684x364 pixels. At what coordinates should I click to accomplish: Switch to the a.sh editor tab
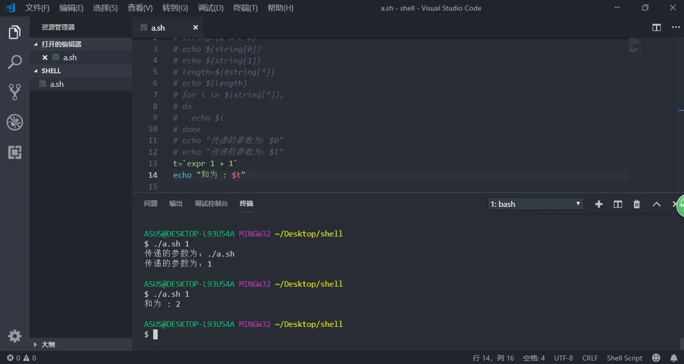click(168, 28)
